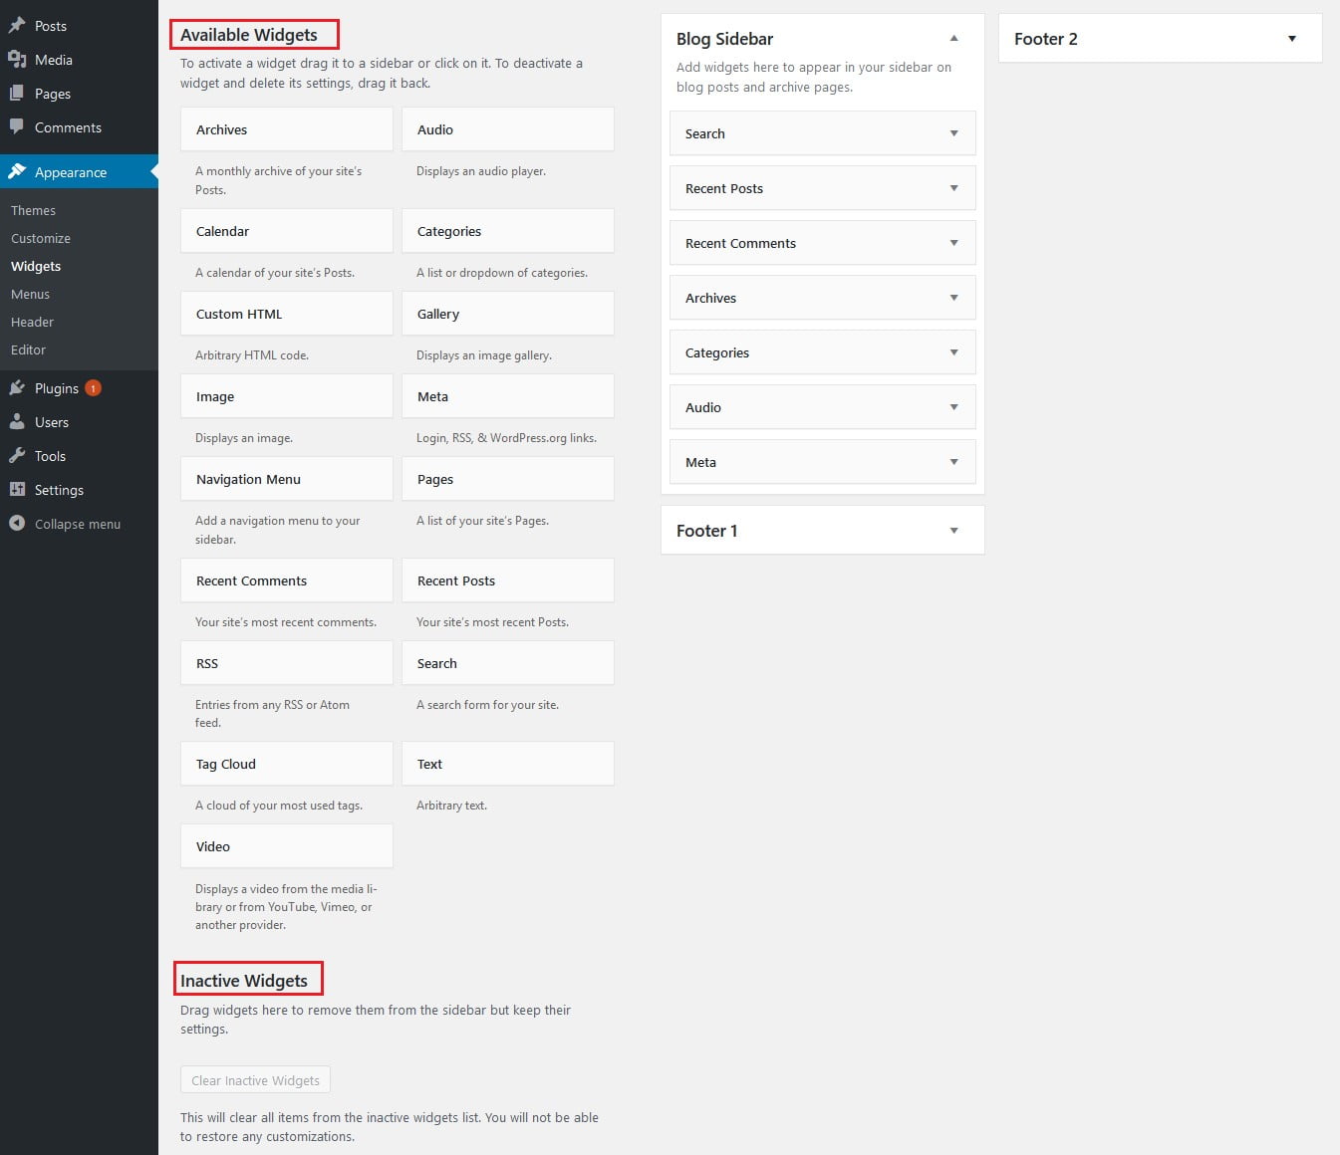
Task: Click Clear Inactive Widgets button
Action: coord(255,1080)
